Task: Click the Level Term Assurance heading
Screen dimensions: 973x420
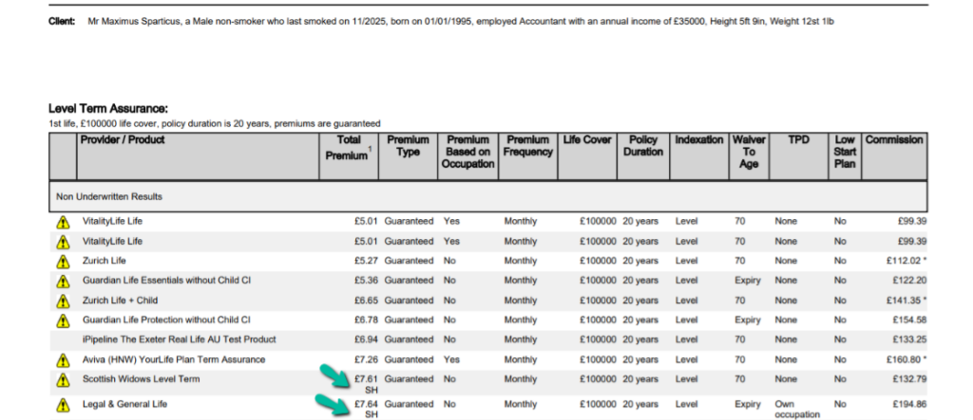Action: pos(107,110)
